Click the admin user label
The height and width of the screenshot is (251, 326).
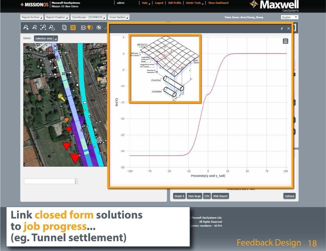click(121, 3)
